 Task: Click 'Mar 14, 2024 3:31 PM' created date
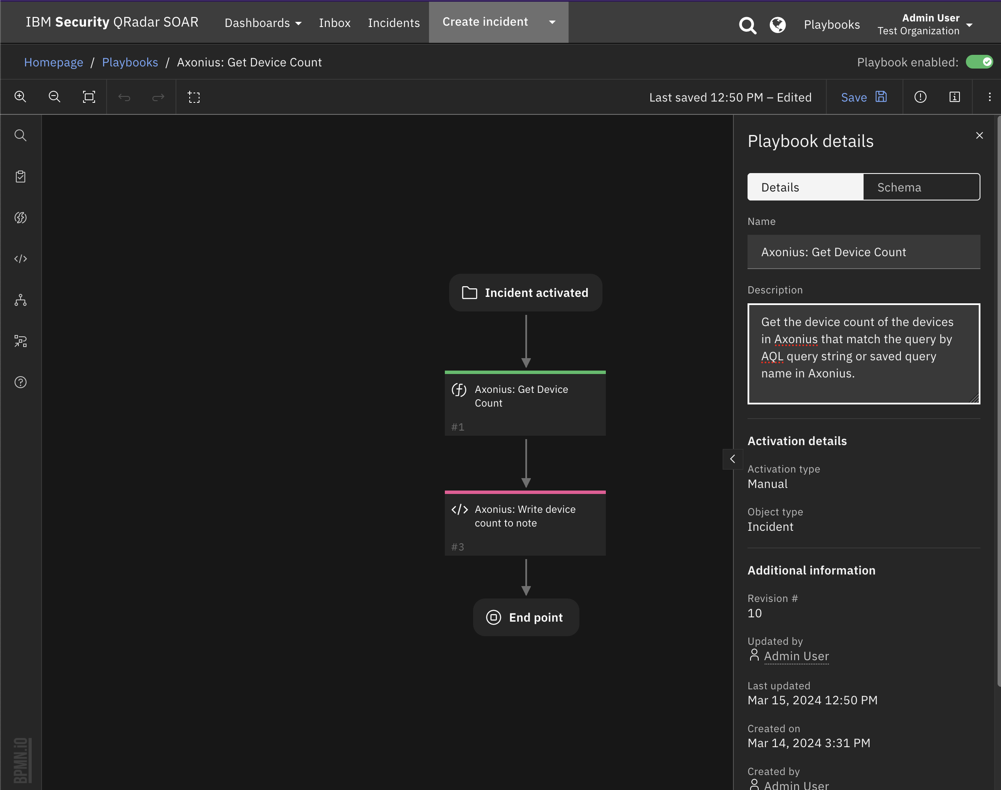[x=809, y=743]
